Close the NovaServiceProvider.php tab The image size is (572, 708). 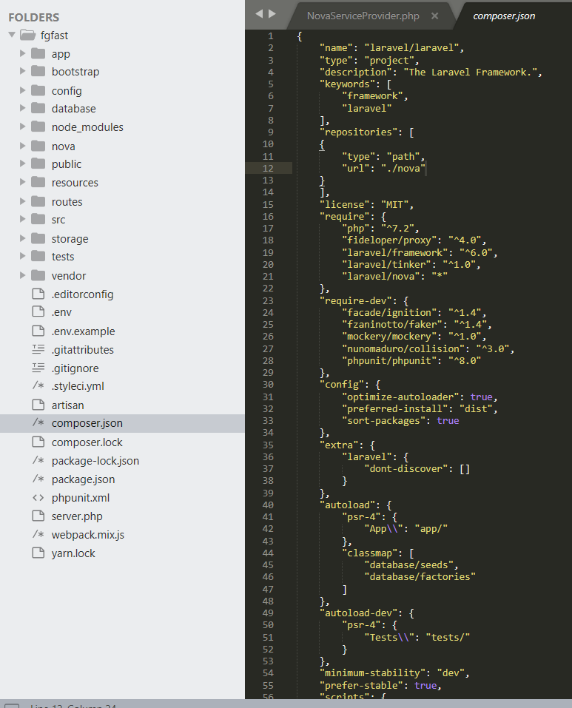coord(434,14)
